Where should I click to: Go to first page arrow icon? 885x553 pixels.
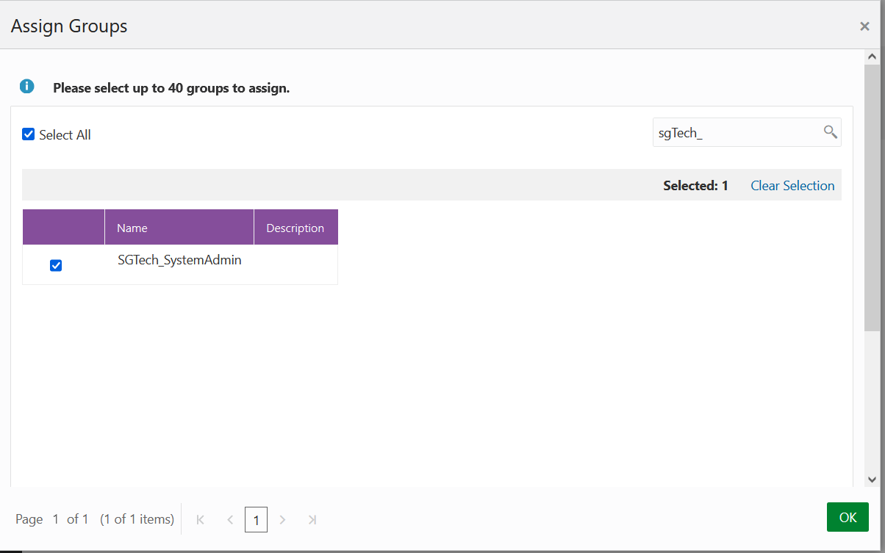(x=200, y=519)
